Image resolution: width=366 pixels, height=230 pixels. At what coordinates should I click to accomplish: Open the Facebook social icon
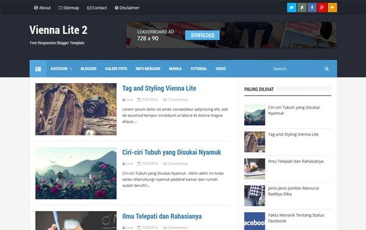(x=312, y=8)
